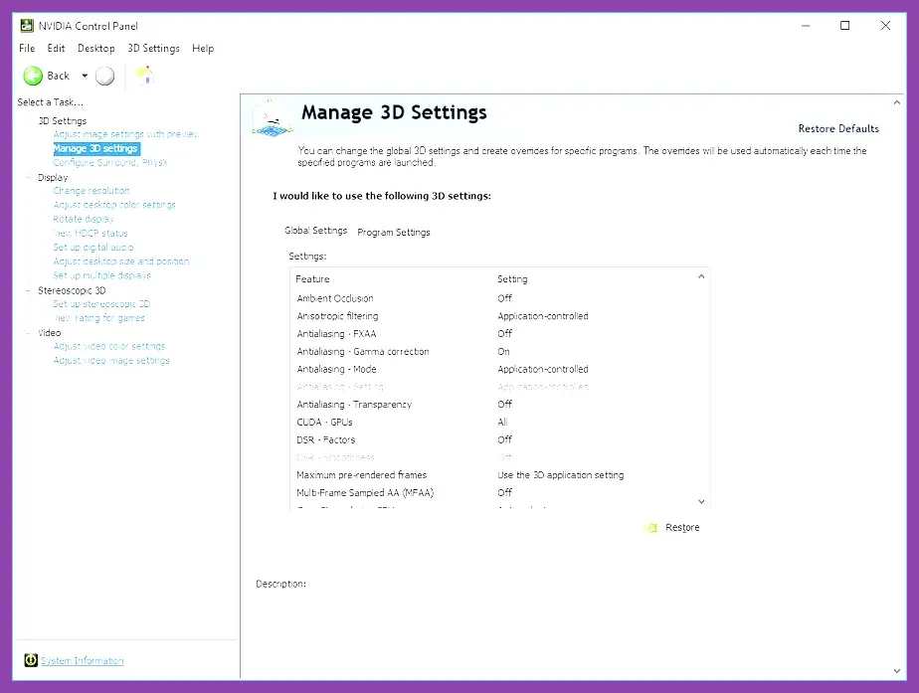This screenshot has width=919, height=693.
Task: Click the 'Use the 3D application setting' value
Action: pos(560,475)
